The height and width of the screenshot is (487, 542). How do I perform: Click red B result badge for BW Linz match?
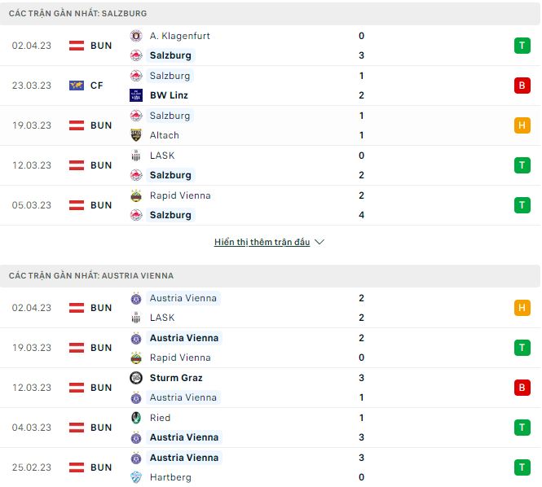point(522,86)
